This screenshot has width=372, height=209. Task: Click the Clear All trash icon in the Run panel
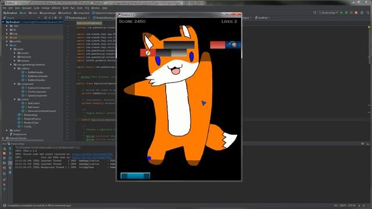pos(10,172)
